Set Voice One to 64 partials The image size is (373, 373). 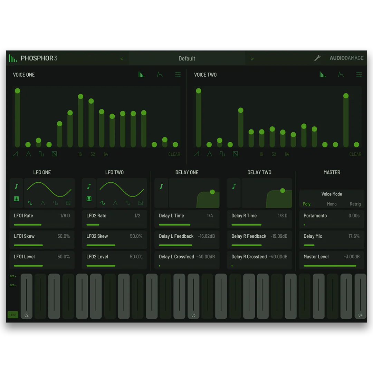tap(106, 154)
